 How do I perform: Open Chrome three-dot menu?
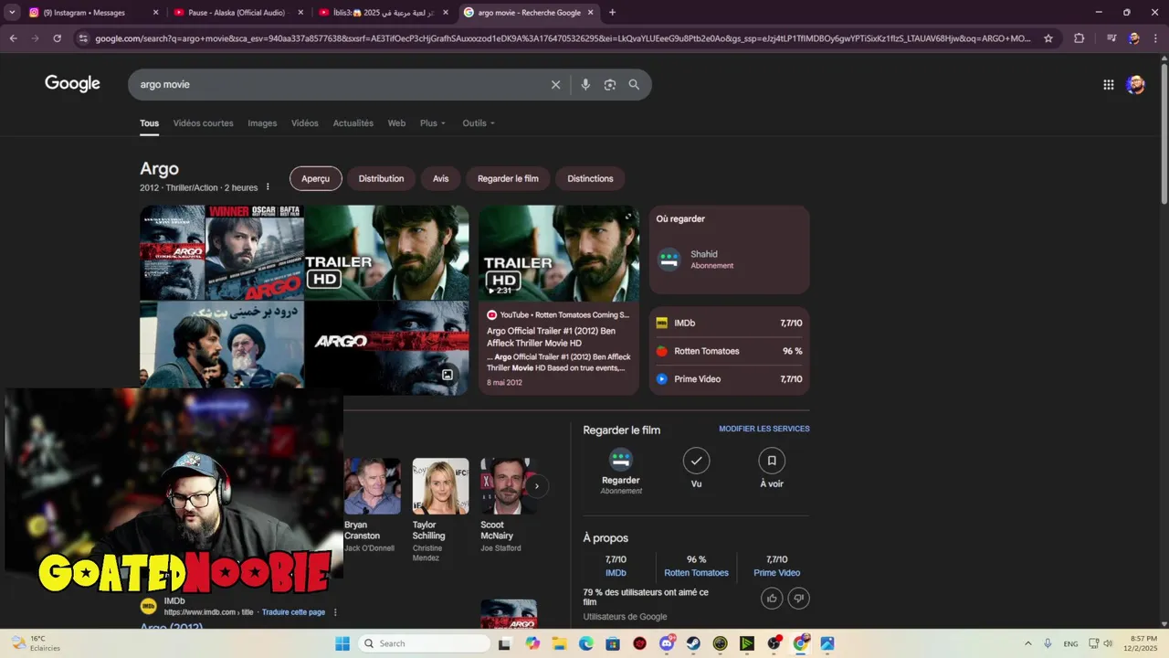click(1156, 38)
